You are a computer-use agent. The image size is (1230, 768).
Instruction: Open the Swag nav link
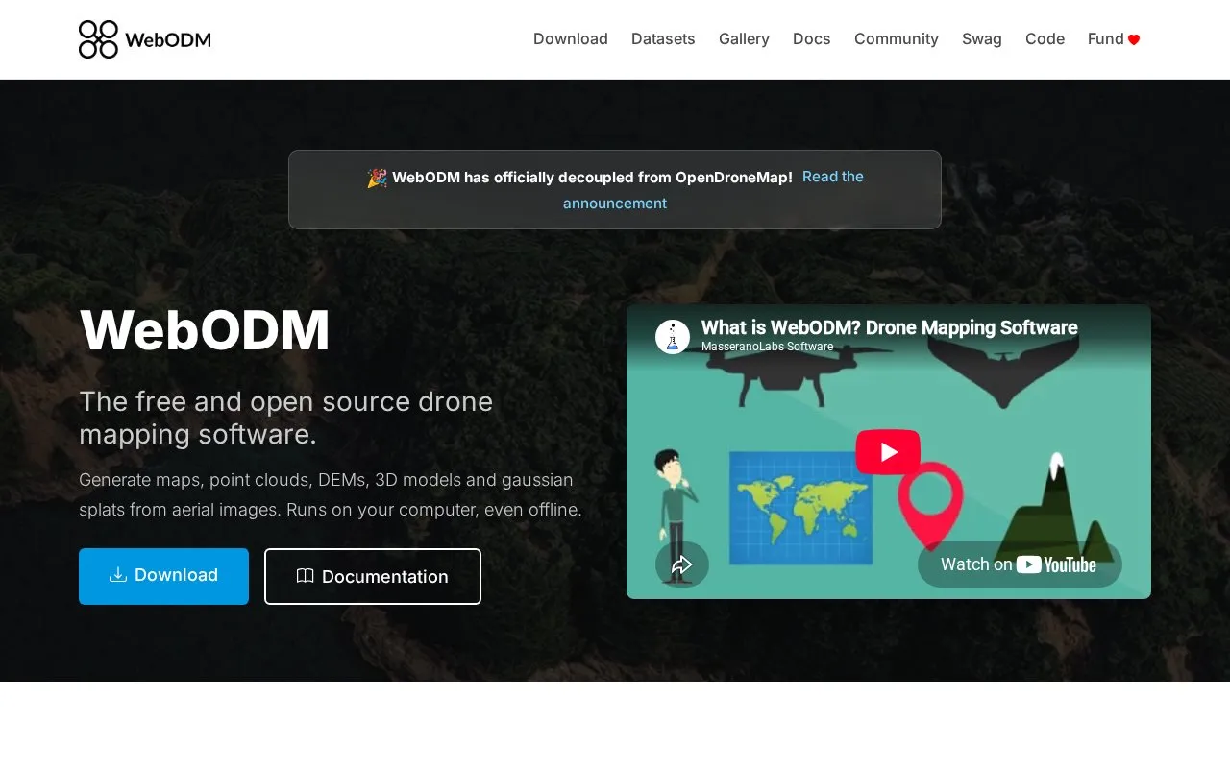982,39
